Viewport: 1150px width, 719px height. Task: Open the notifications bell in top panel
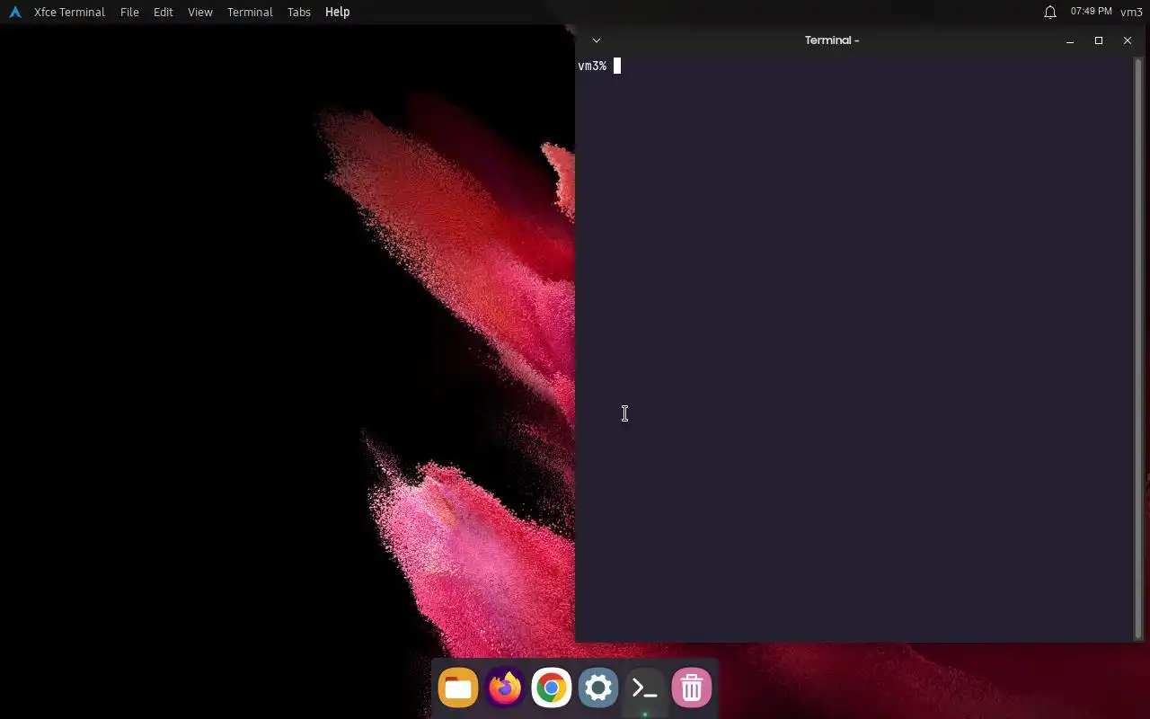[x=1050, y=12]
